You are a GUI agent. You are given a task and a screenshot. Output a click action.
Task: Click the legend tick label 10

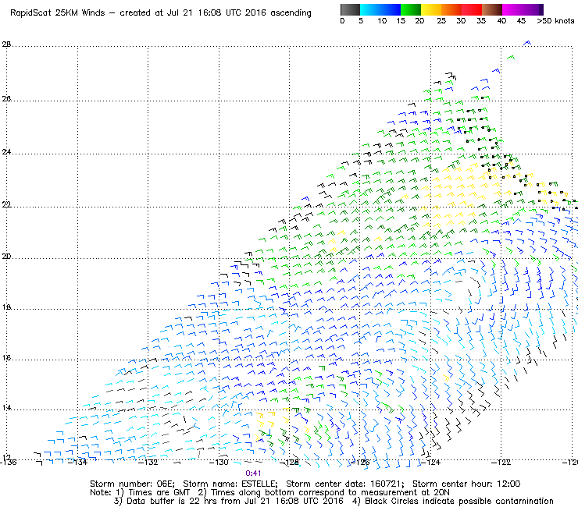point(382,21)
